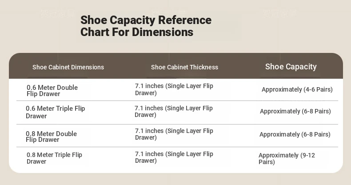Image resolution: width=351 pixels, height=185 pixels.
Task: Click the faint watermark at top left
Action: click(57, 13)
